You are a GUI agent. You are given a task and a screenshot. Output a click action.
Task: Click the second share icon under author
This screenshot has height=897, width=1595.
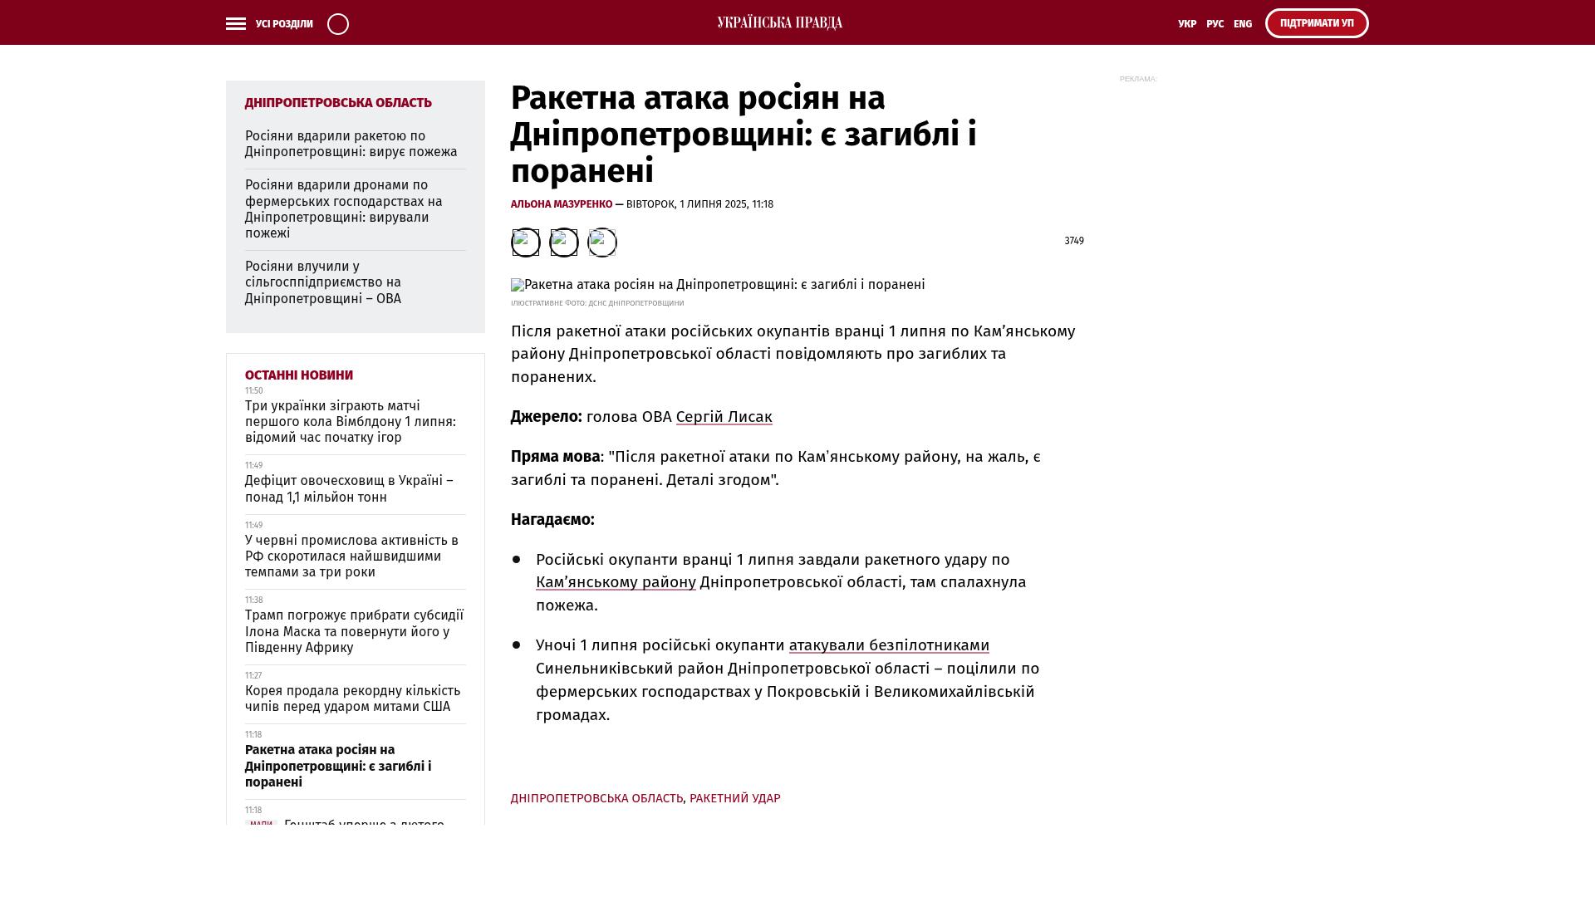(563, 243)
